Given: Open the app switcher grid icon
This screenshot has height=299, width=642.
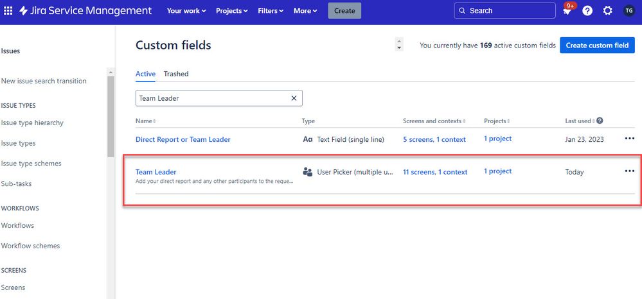Looking at the screenshot, I should [x=8, y=11].
